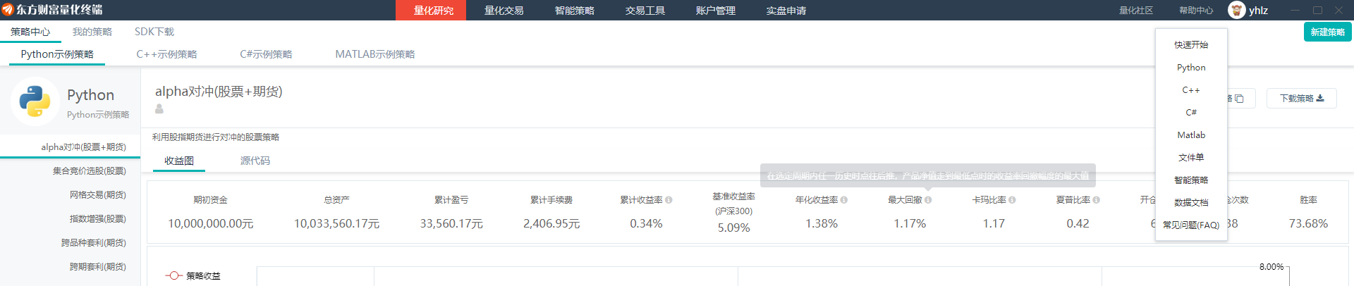Click the 新建策略 button
The height and width of the screenshot is (286, 1354).
[1327, 32]
